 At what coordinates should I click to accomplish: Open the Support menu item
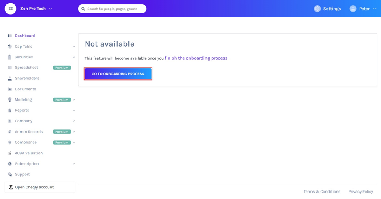point(22,174)
